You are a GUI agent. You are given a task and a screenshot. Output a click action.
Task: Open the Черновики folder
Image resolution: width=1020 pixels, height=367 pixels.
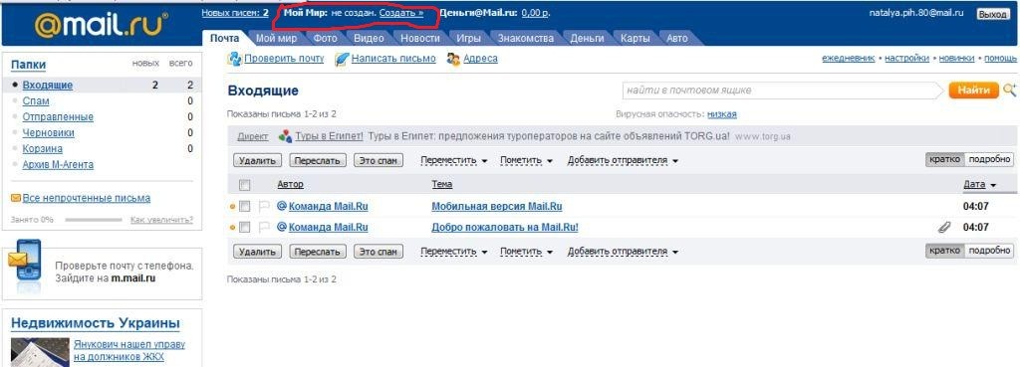point(48,132)
